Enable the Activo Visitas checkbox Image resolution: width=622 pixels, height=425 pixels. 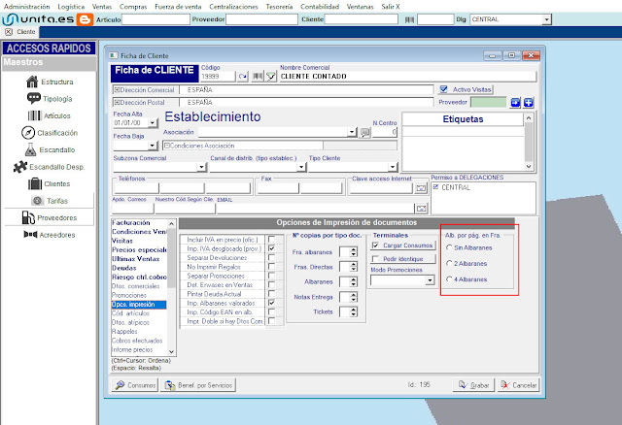click(x=444, y=88)
